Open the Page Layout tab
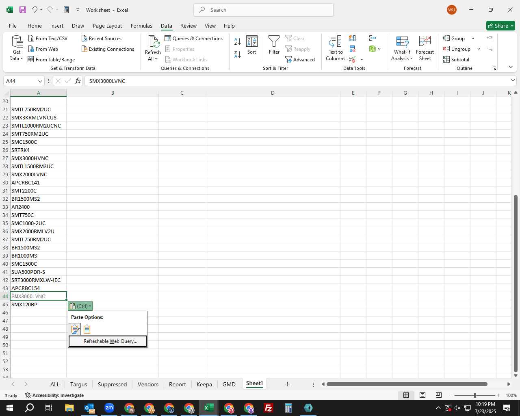 pyautogui.click(x=107, y=26)
